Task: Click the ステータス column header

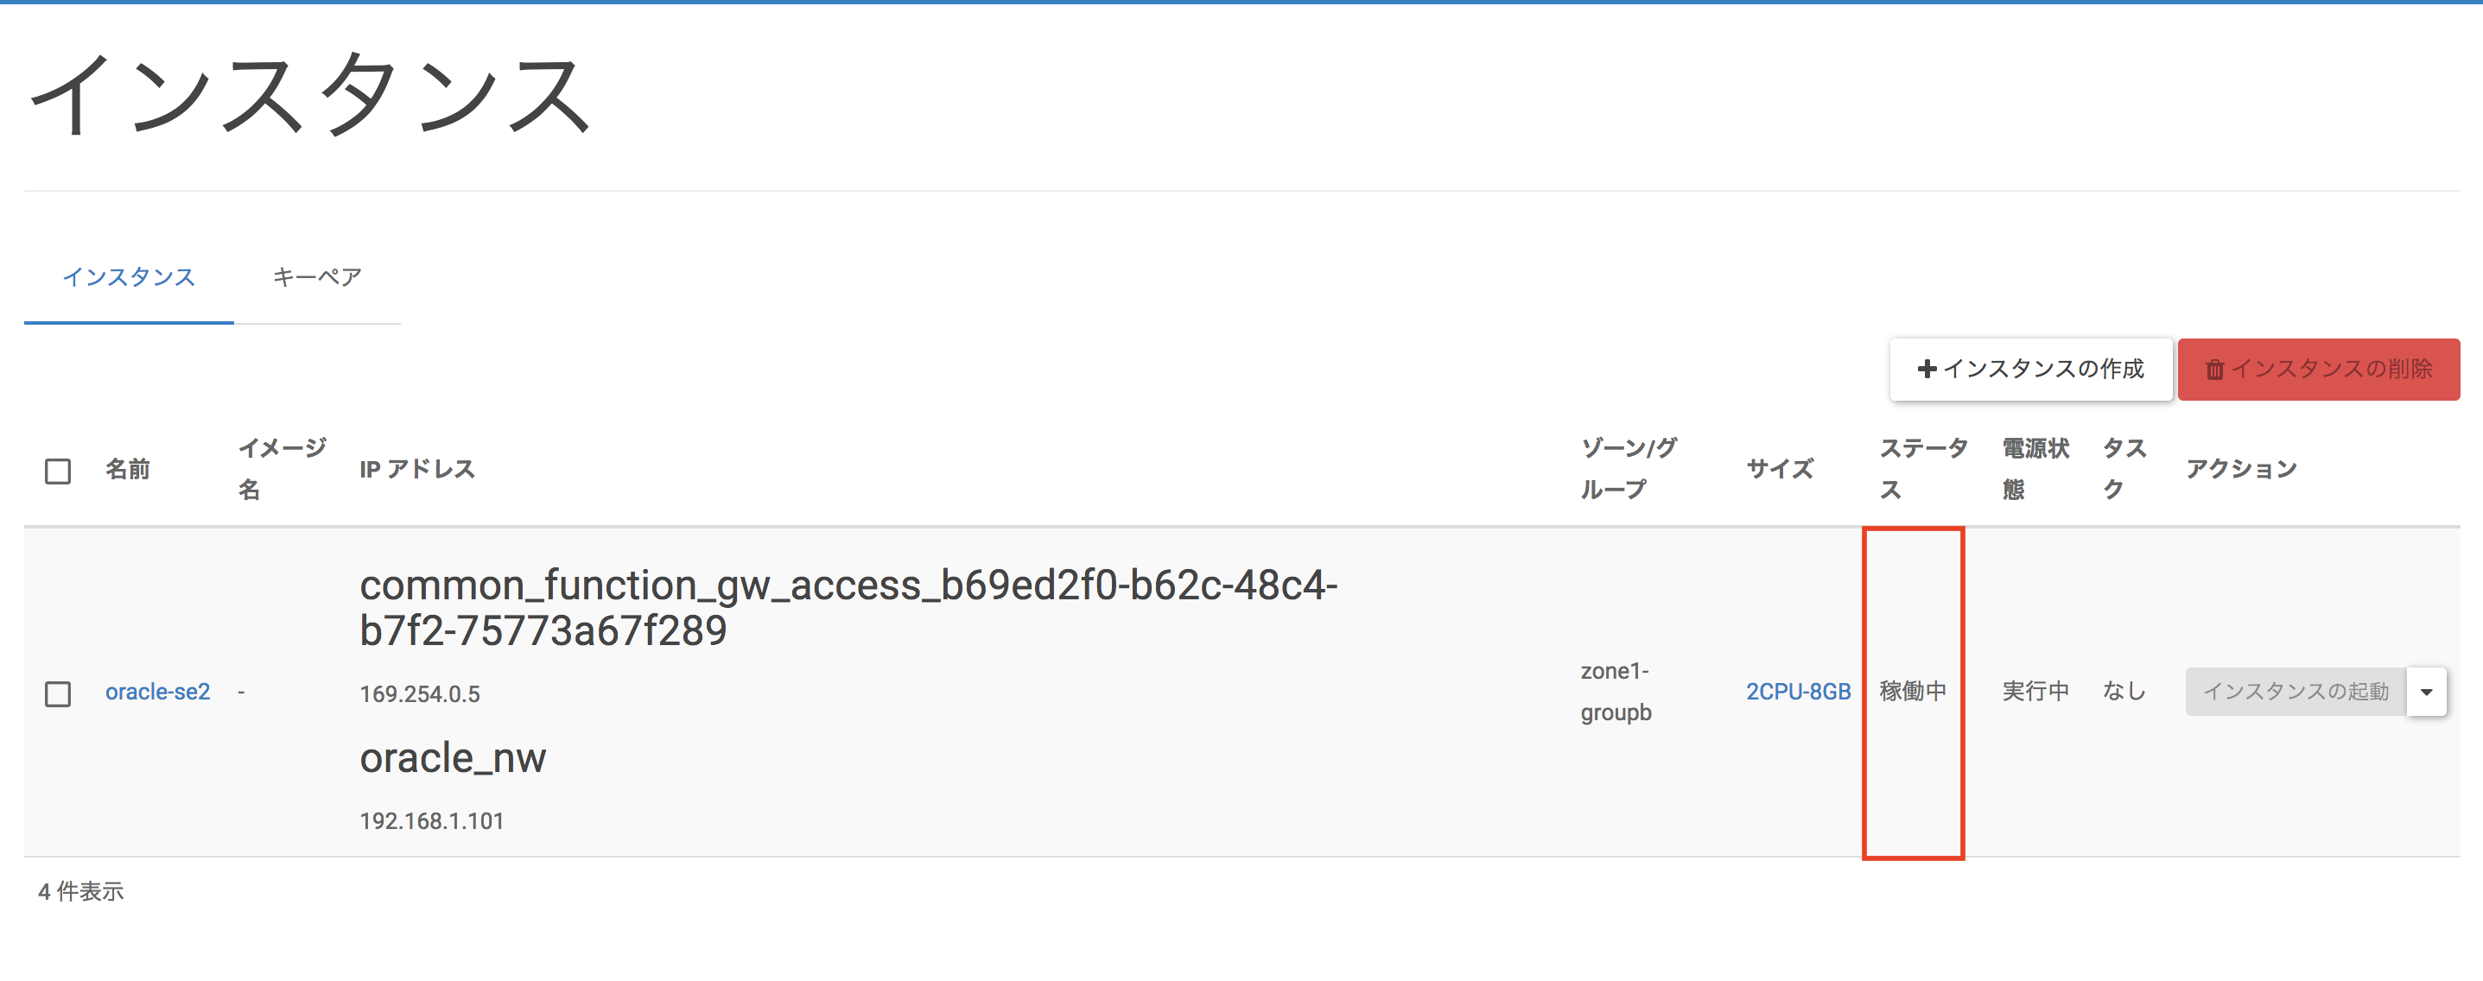Action: click(1922, 469)
